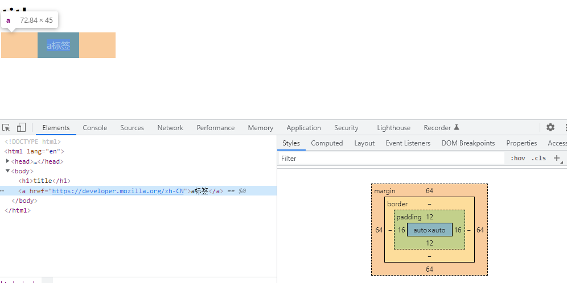Open the Application tab

point(303,128)
